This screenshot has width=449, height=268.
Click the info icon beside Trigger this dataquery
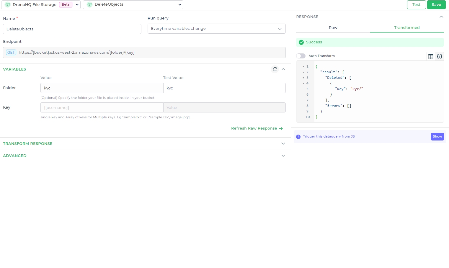pos(298,137)
